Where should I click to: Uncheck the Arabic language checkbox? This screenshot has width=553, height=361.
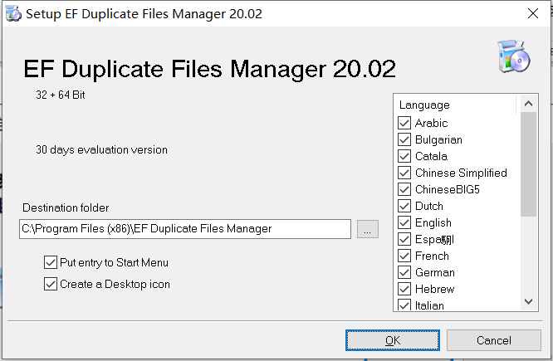coord(404,123)
